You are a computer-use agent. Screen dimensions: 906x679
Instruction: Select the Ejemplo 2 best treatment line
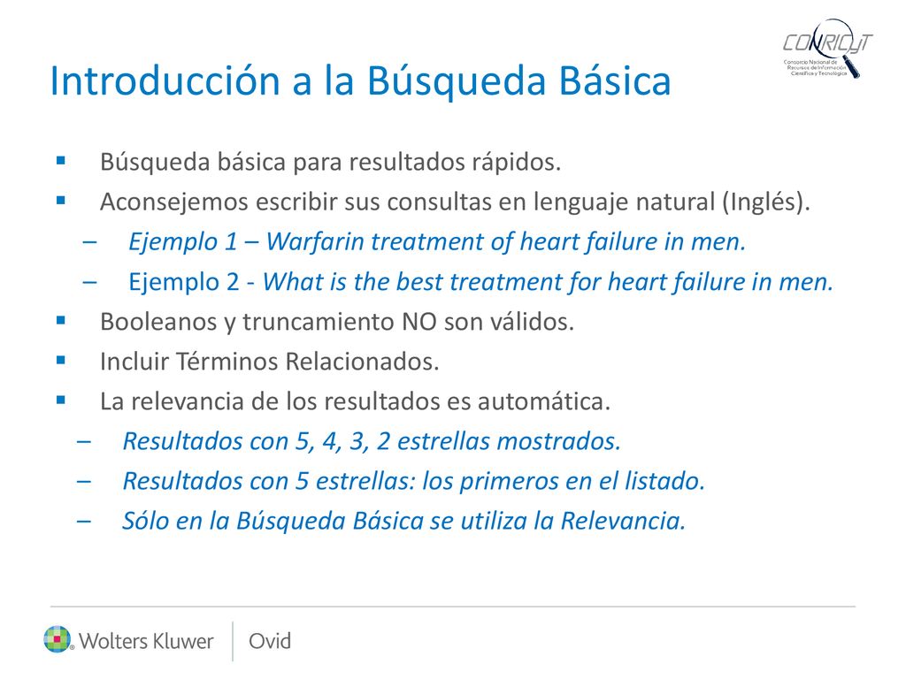tap(480, 282)
